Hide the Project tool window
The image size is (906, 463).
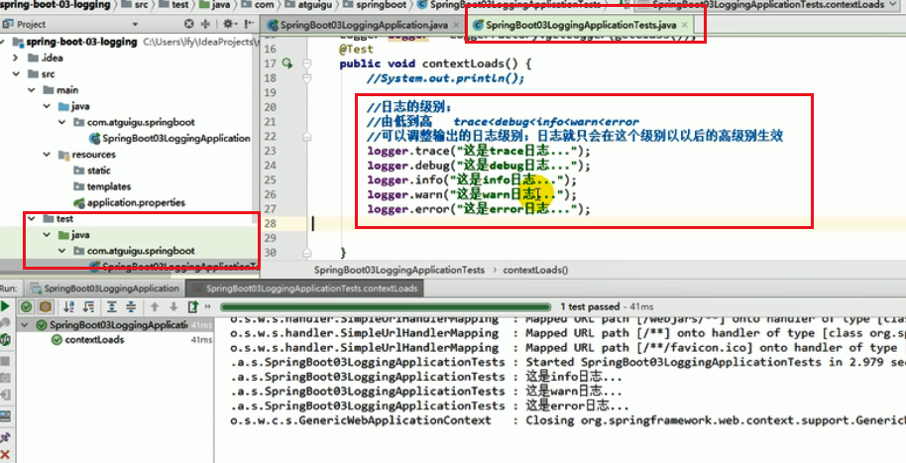(249, 24)
